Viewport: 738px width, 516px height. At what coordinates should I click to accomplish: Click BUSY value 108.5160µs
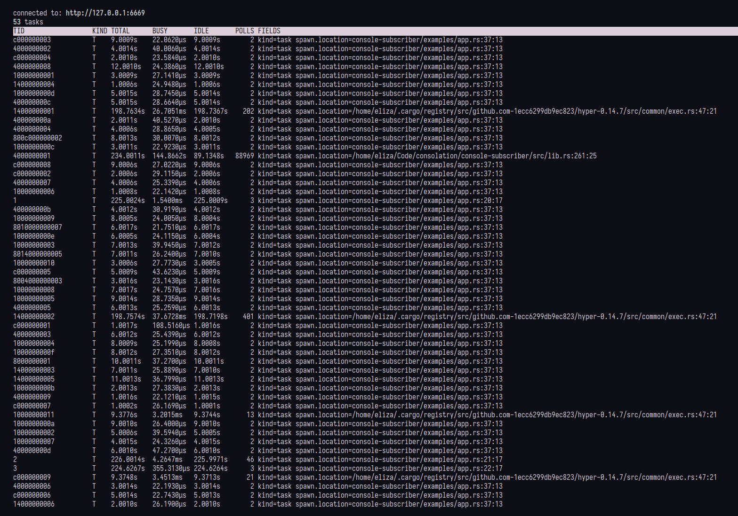pyautogui.click(x=171, y=326)
